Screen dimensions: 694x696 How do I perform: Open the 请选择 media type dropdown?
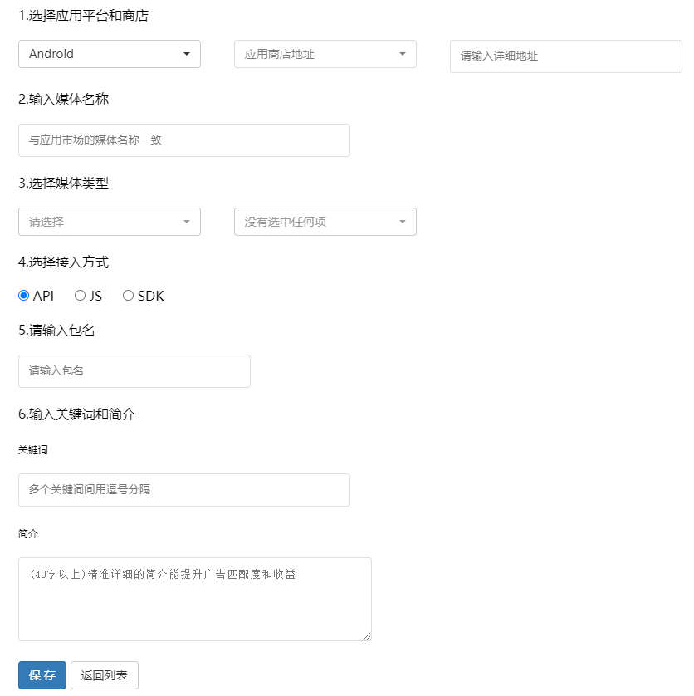(x=109, y=222)
